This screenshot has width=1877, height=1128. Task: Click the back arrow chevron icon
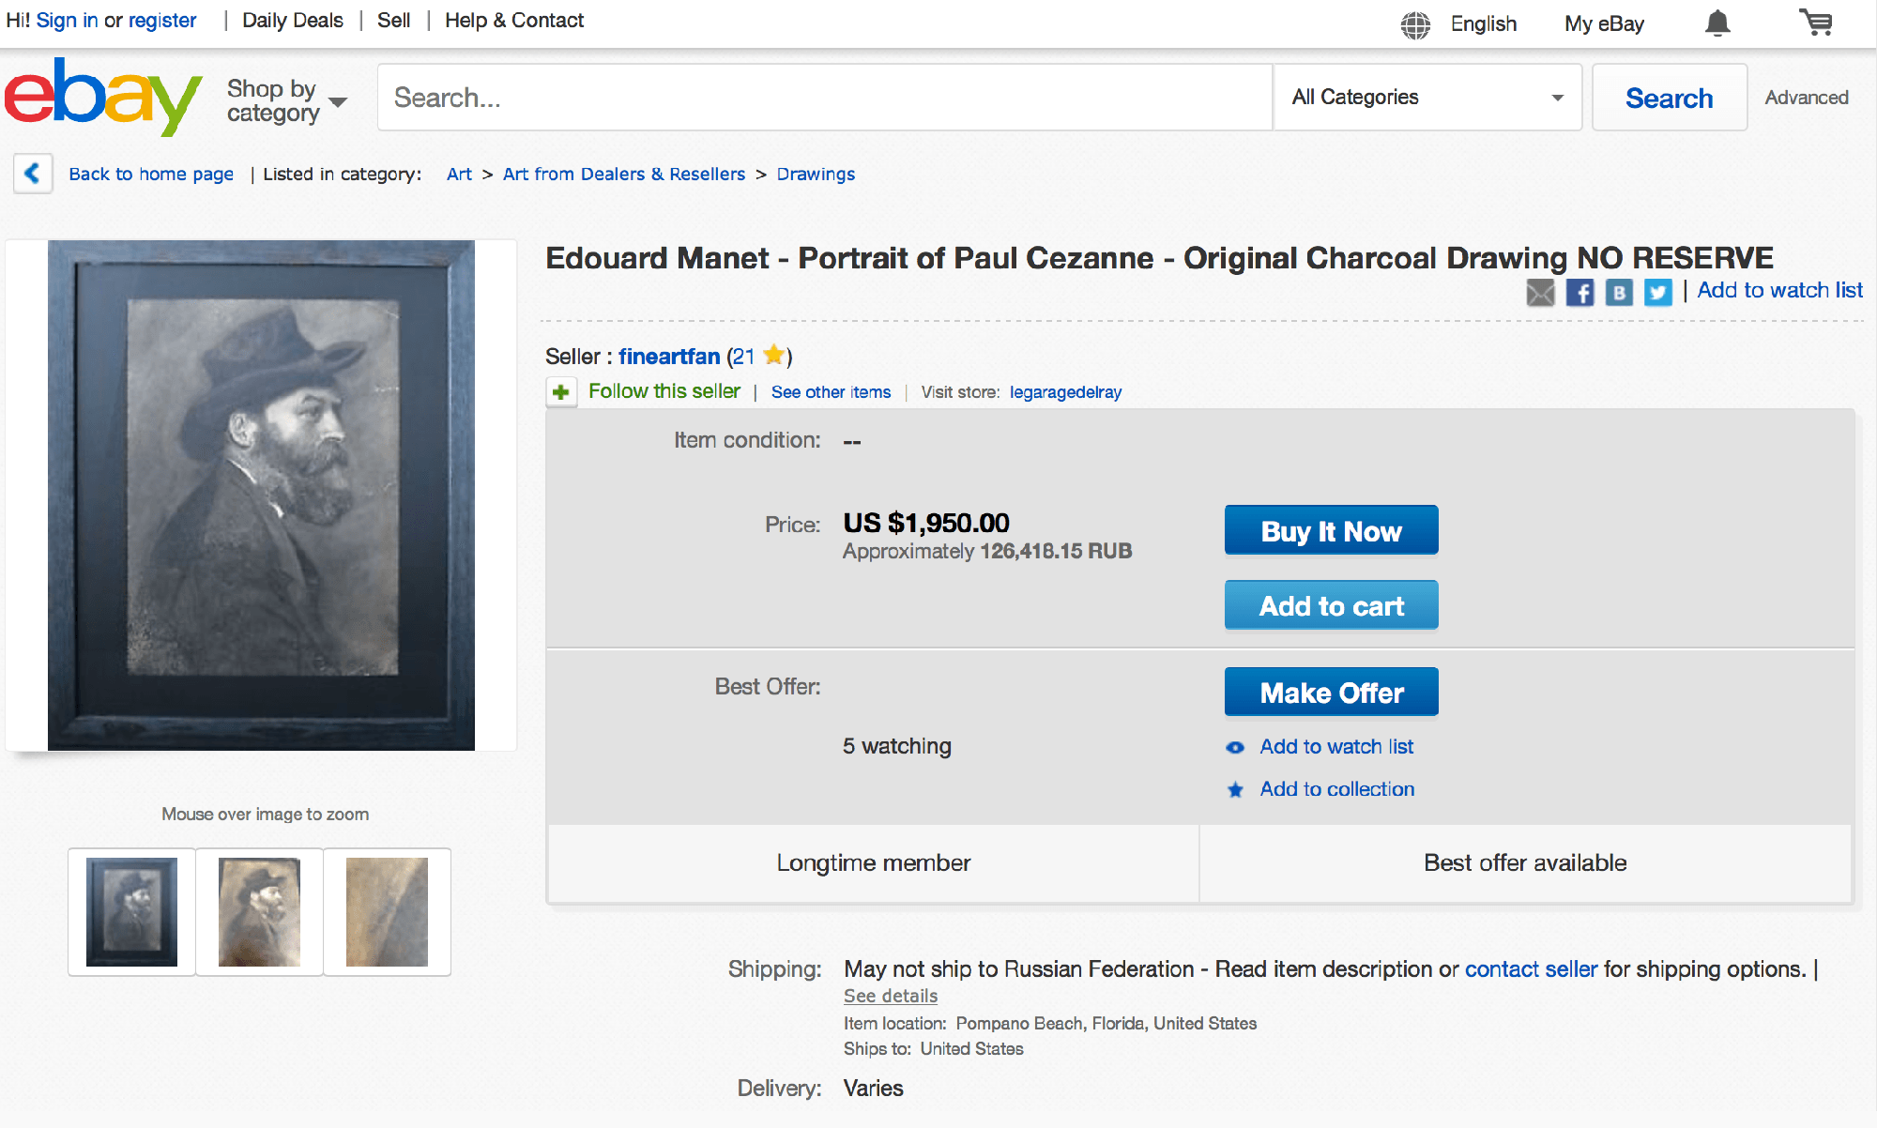32,174
